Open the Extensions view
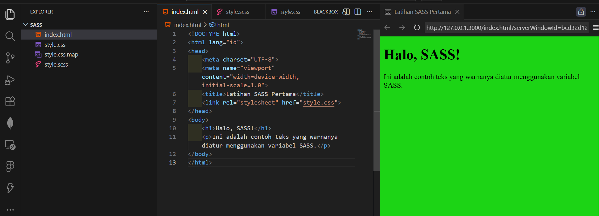This screenshot has height=216, width=599. coord(10,101)
